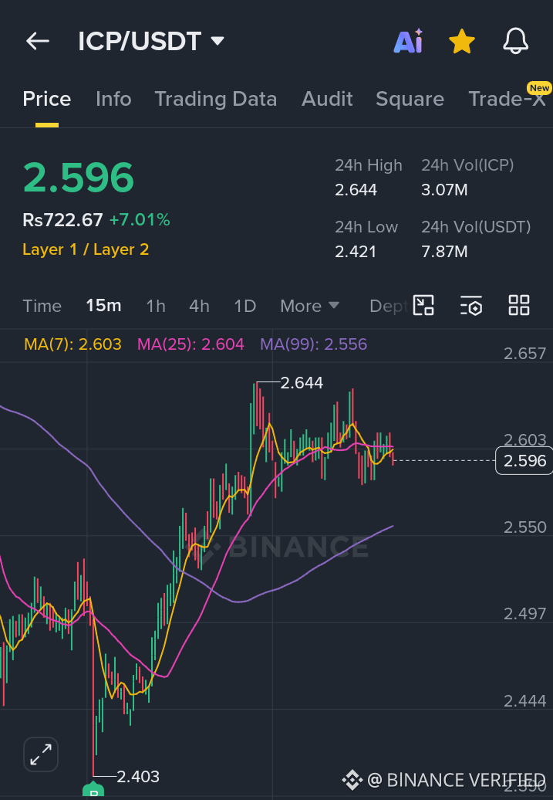Click the MA(25): 2.604 indicator label
The image size is (553, 800).
pos(191,344)
